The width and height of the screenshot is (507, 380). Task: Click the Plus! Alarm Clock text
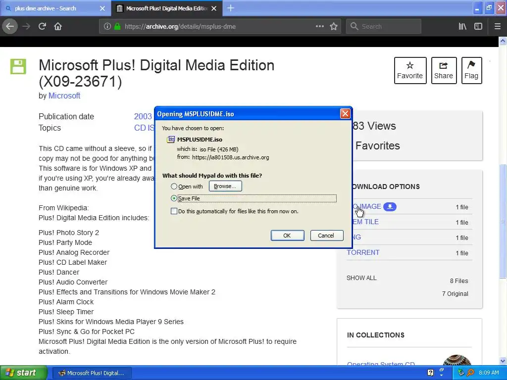[x=66, y=302]
